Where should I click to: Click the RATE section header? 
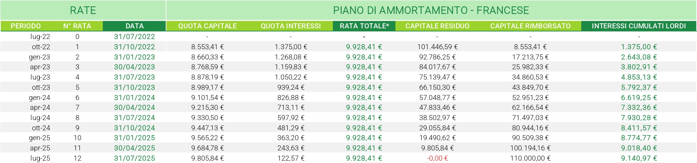pos(83,10)
